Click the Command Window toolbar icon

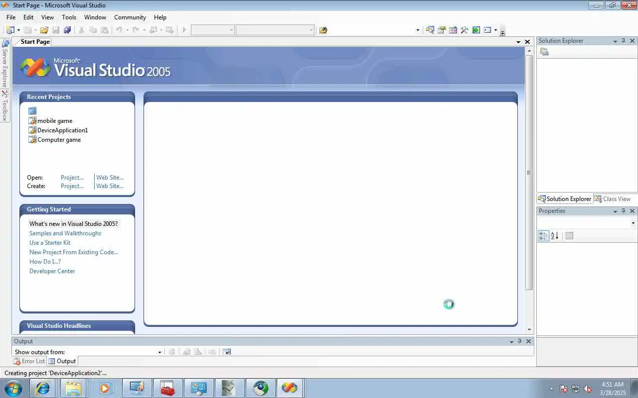click(487, 30)
